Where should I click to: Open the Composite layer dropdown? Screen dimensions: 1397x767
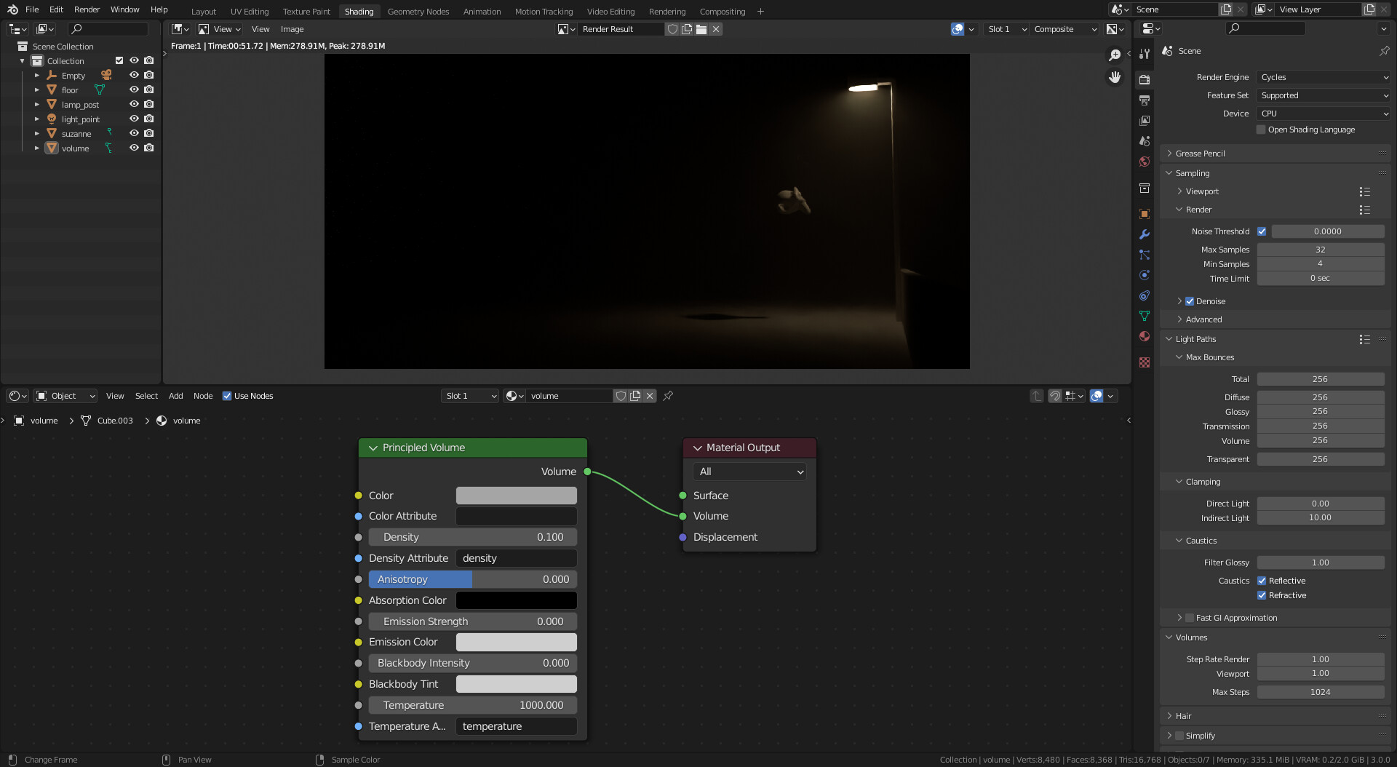(1065, 29)
